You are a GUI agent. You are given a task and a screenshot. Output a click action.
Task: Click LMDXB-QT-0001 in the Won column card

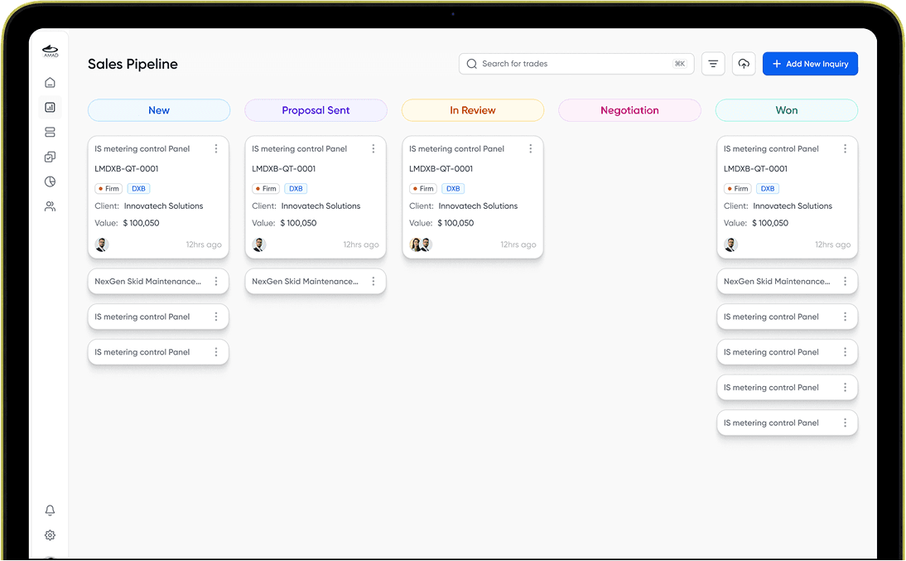click(x=756, y=169)
